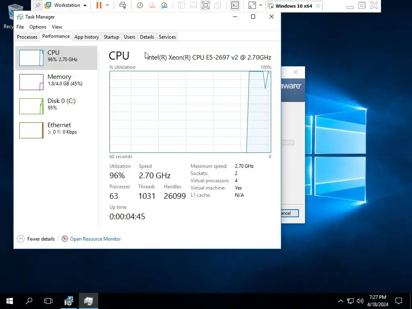The height and width of the screenshot is (309, 412).
Task: Click the Processes count 63
Action: coord(114,196)
